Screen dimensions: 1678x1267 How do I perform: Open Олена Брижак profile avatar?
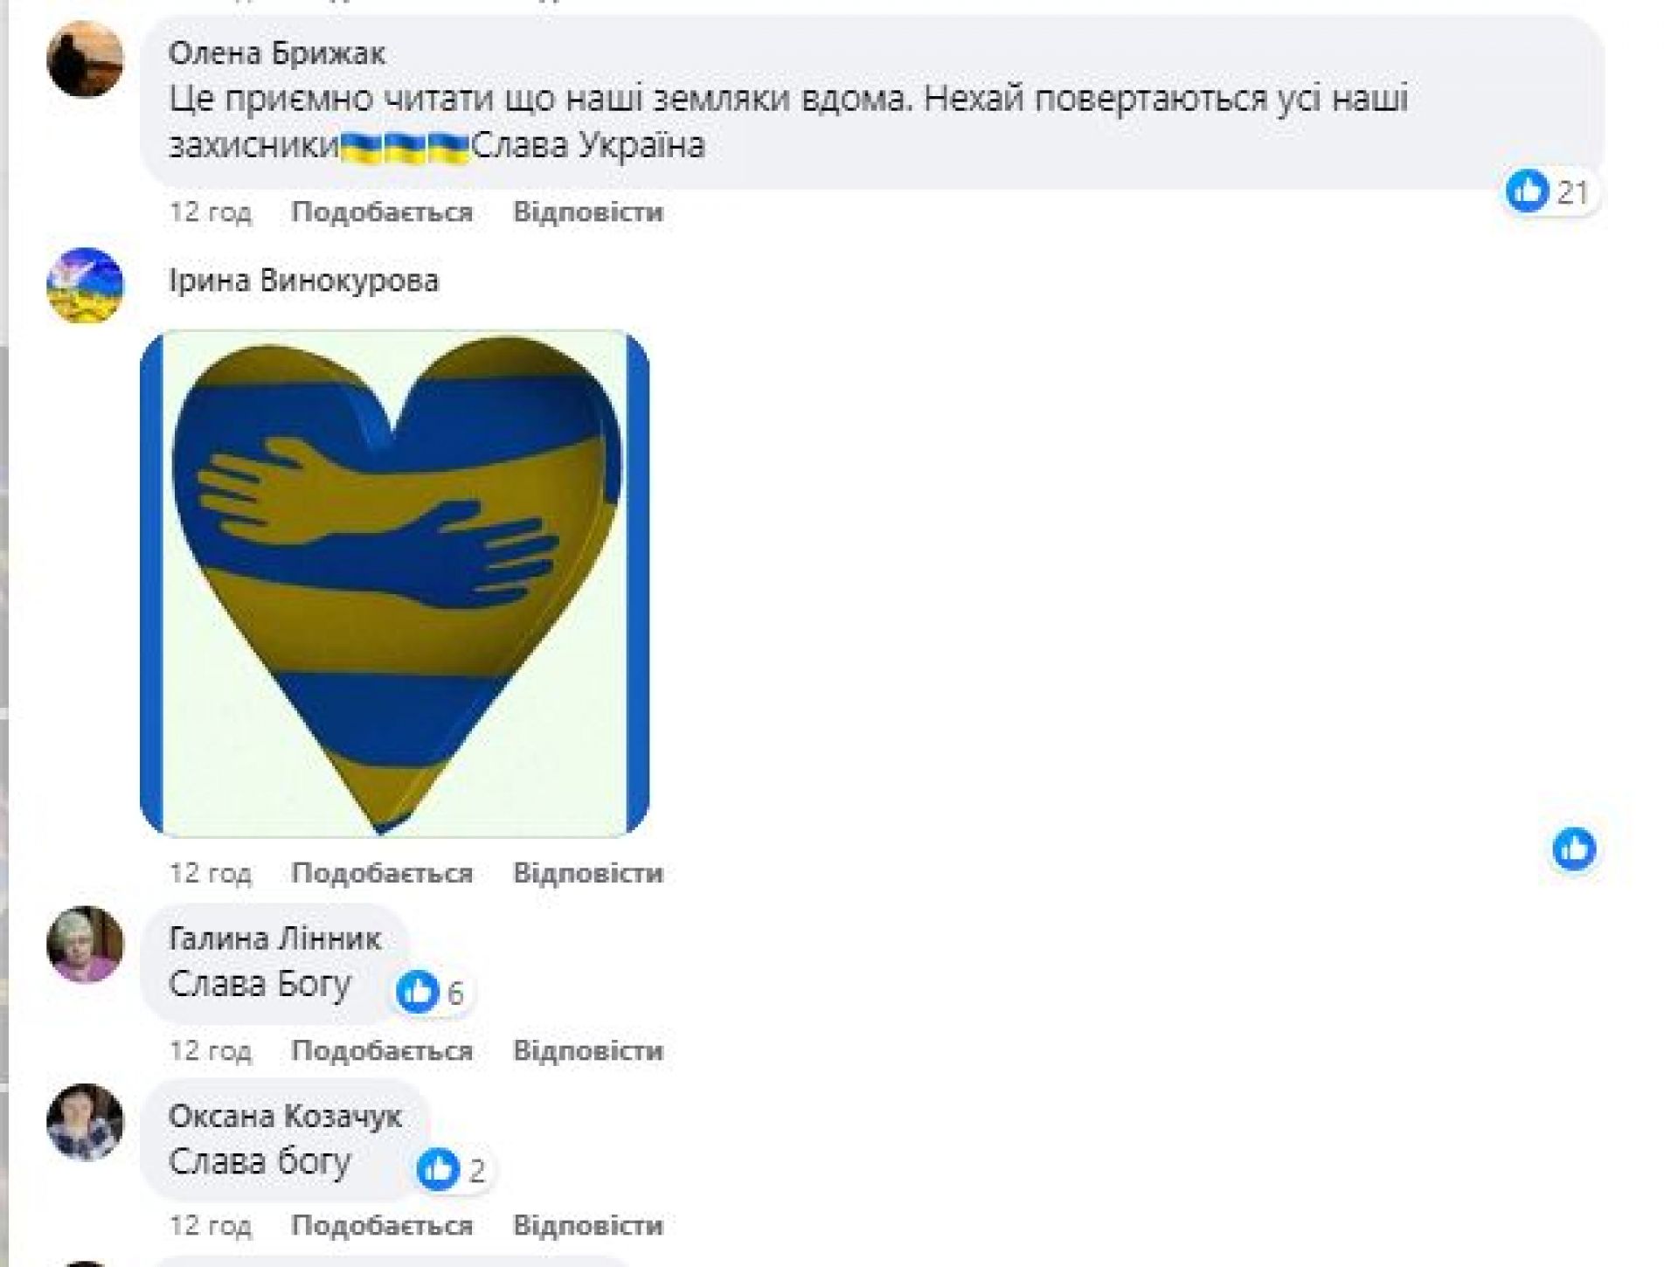85,59
